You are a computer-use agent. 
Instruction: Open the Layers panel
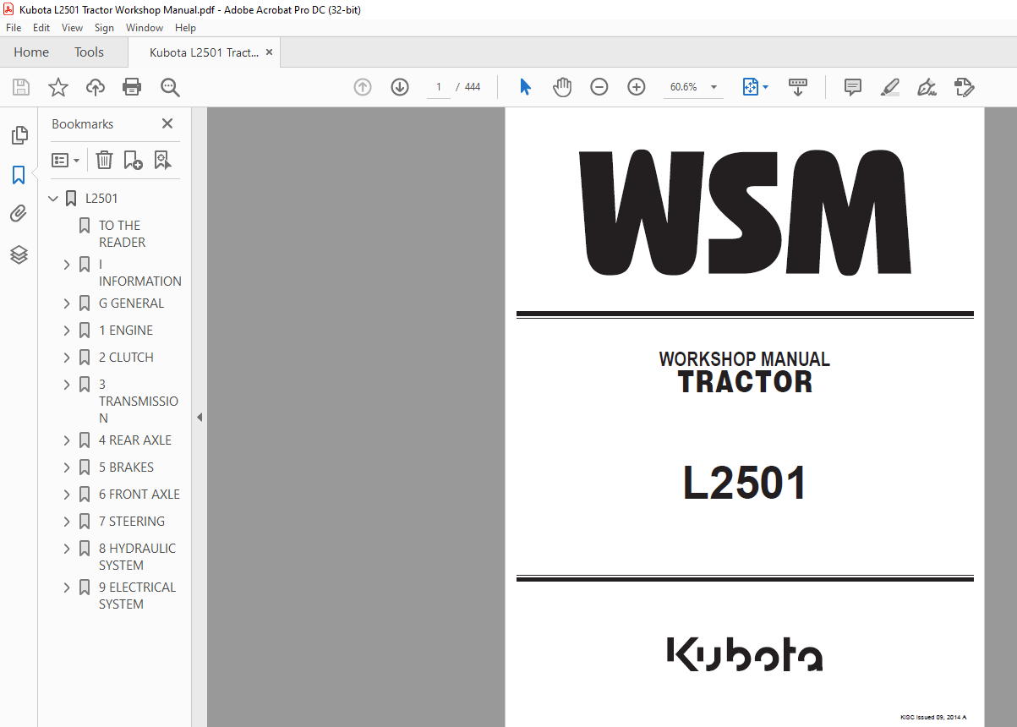19,254
